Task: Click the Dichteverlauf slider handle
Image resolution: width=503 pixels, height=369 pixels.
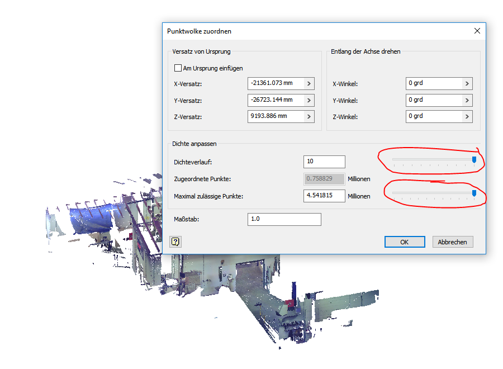Action: tap(474, 159)
